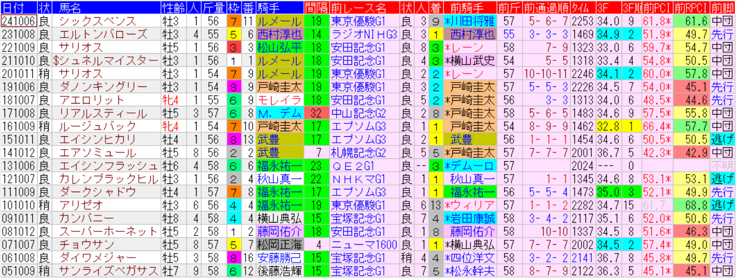Click the 日付 column header
The height and width of the screenshot is (278, 737).
[19, 8]
